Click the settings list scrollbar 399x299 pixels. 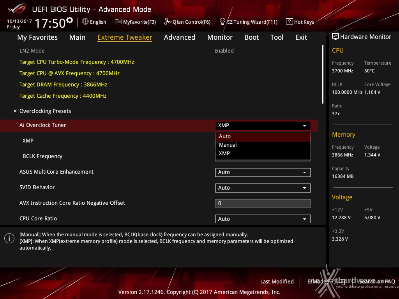click(323, 74)
